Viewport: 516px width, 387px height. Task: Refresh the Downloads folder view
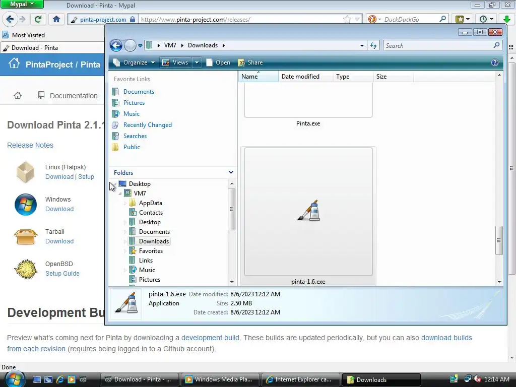click(373, 45)
